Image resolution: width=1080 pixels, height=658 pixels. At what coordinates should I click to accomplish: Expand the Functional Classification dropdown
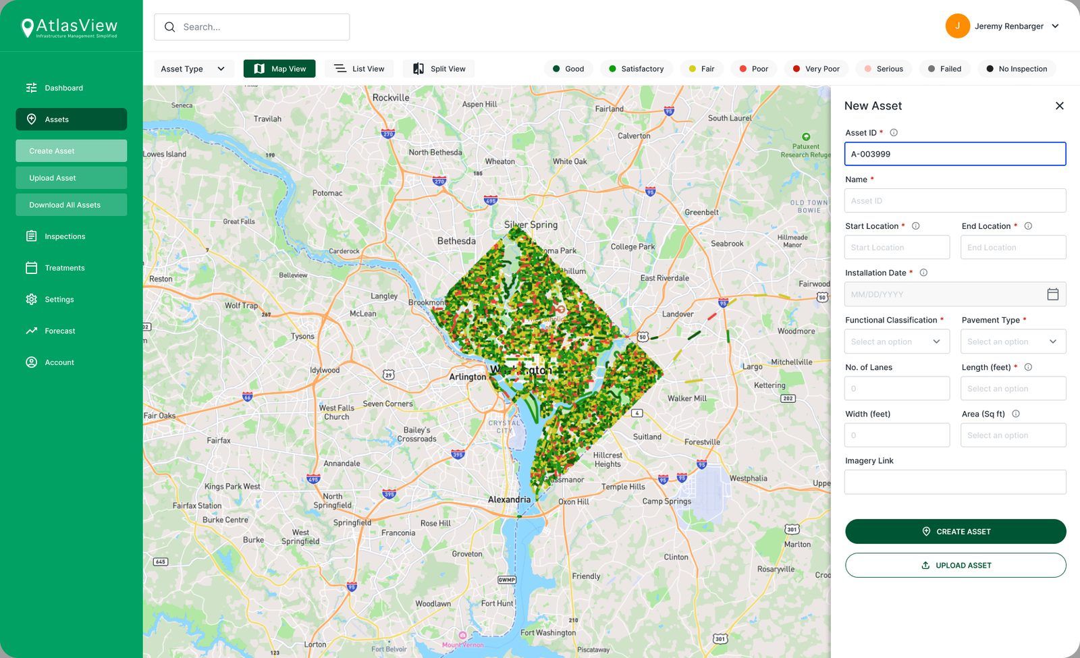[897, 341]
